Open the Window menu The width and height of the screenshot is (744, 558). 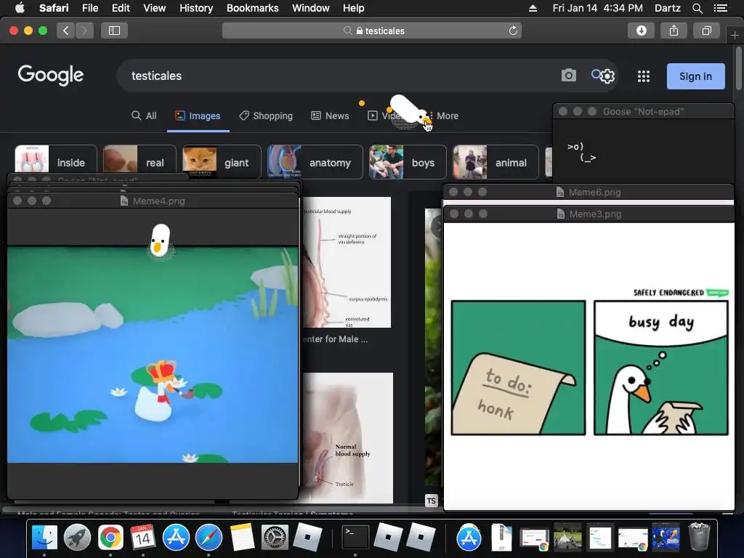click(x=310, y=8)
